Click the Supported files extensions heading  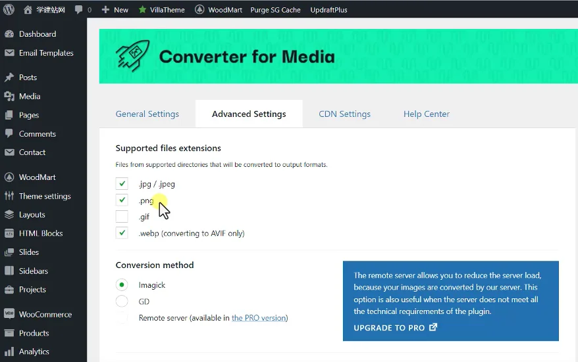168,148
